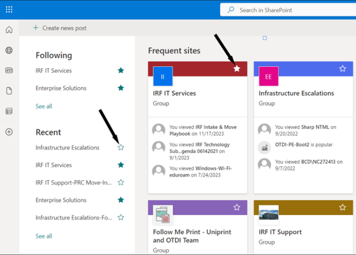Image resolution: width=356 pixels, height=255 pixels.
Task: Follow IRF IT Support-PRC Move-In site
Action: click(121, 182)
